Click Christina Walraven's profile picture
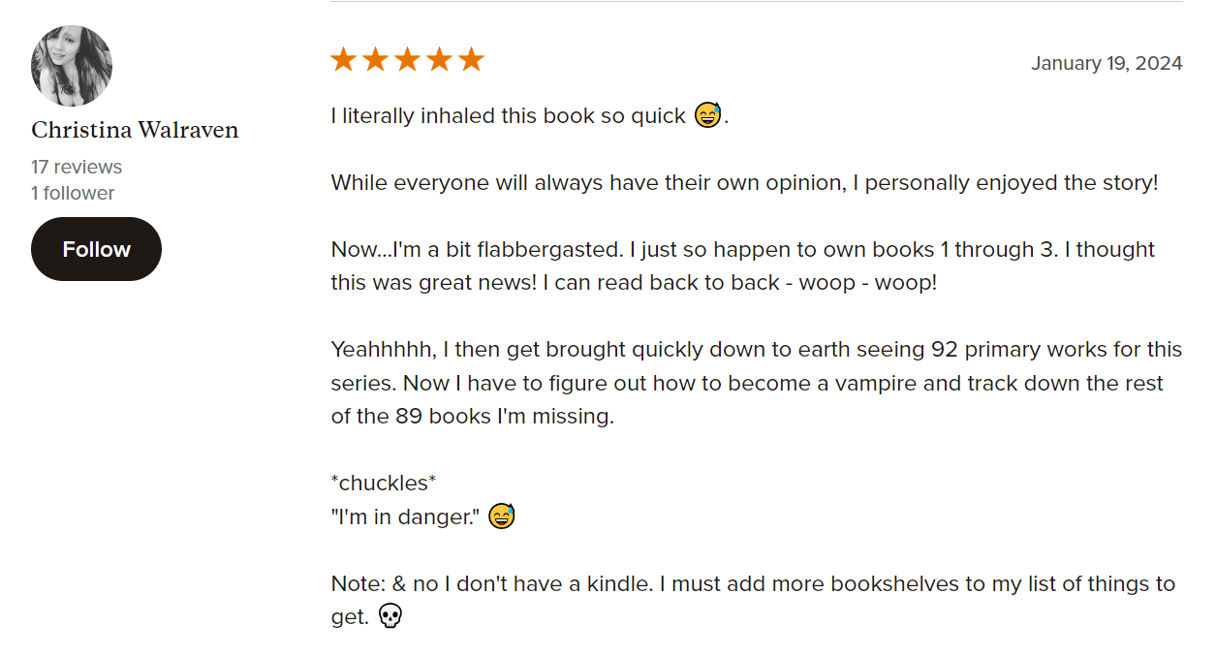The width and height of the screenshot is (1216, 657). click(72, 66)
